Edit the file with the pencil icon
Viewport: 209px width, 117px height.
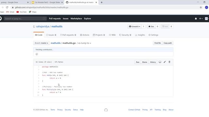pos(165,62)
